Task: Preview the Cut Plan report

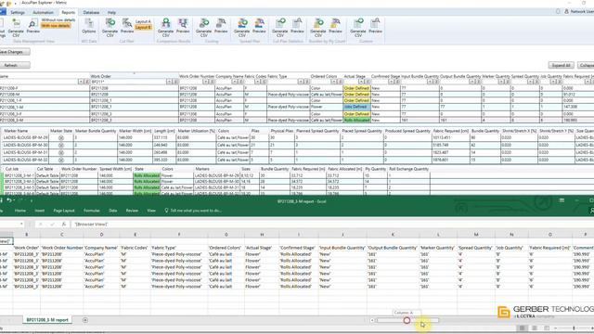Action: click(127, 26)
